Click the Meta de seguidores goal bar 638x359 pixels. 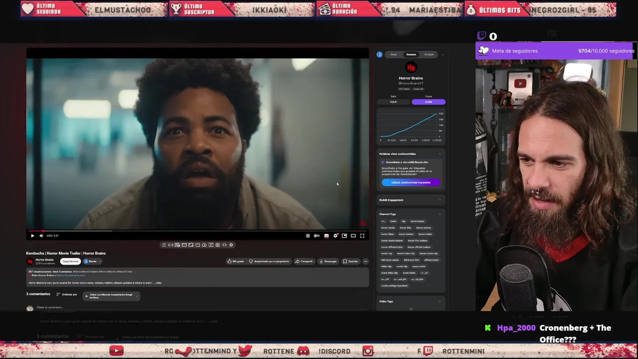point(556,51)
